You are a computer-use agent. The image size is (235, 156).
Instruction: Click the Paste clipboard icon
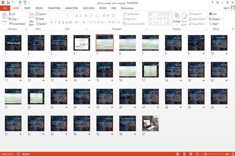click(x=4, y=16)
